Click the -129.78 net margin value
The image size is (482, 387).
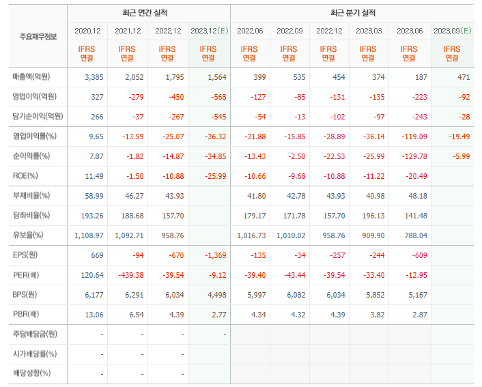tap(414, 156)
